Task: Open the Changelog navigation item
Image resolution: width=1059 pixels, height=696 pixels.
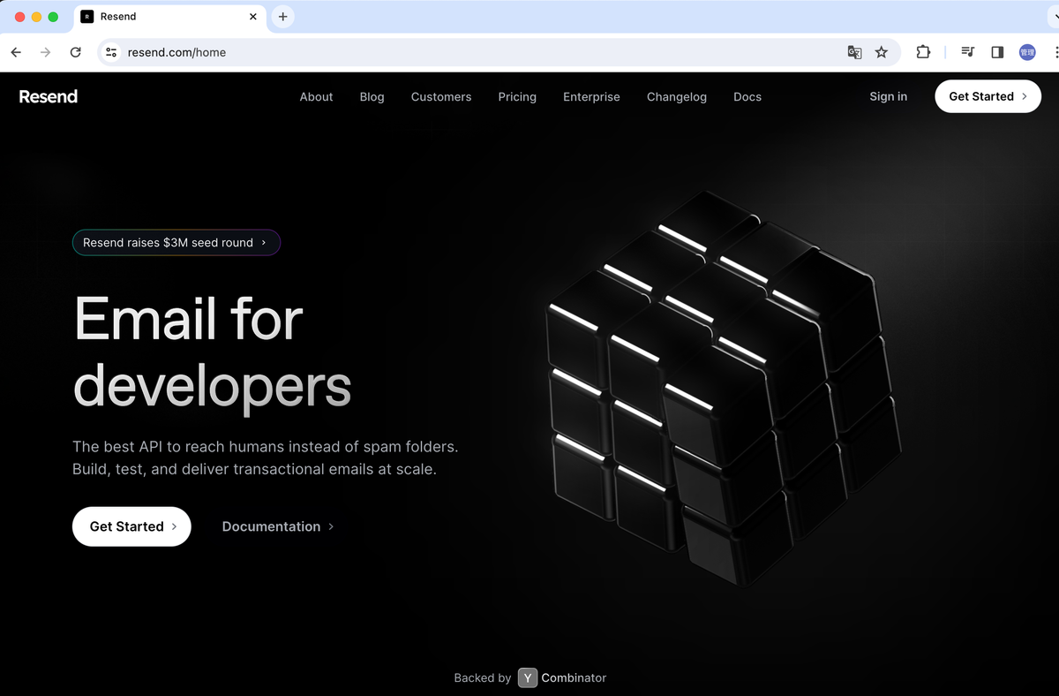Action: coord(677,97)
